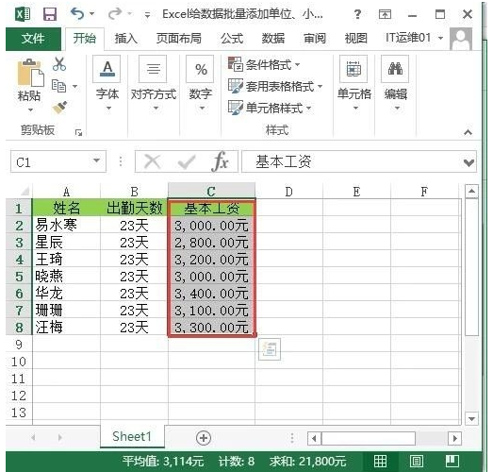
Task: Click the Copy icon
Action: [x=58, y=86]
